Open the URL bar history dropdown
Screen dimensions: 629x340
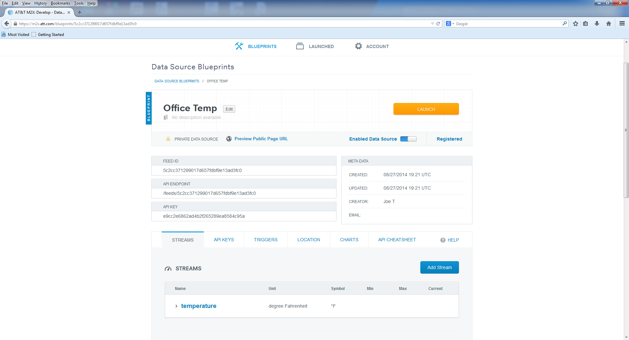pos(432,24)
